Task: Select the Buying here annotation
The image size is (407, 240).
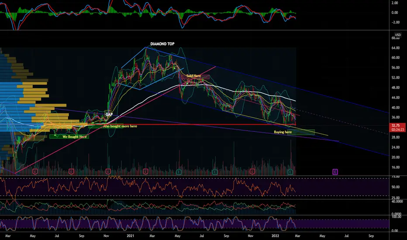Action: point(283,132)
